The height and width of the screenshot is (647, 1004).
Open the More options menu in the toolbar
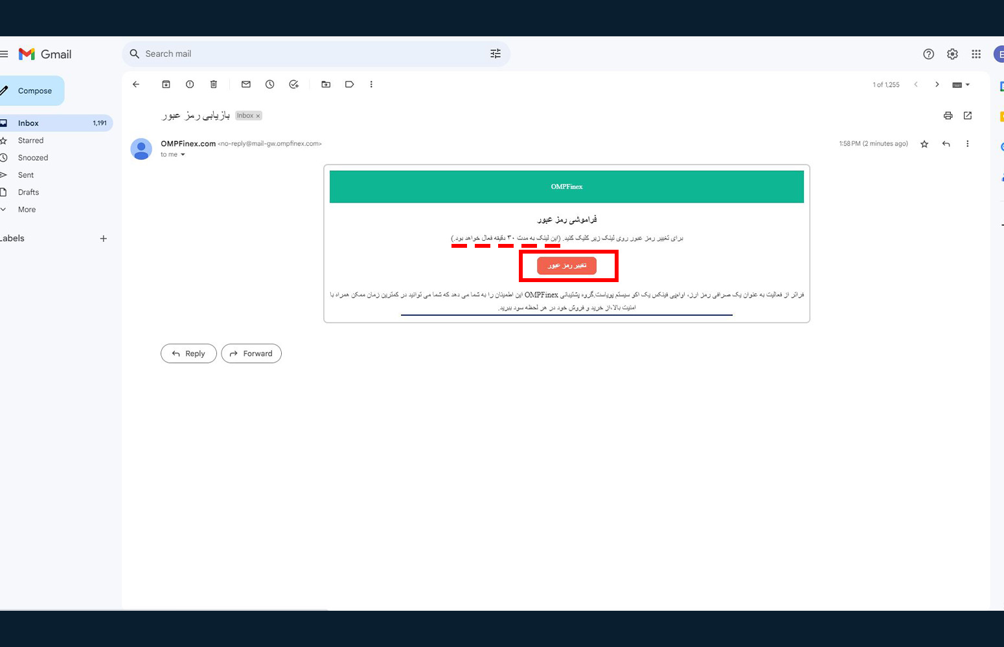click(371, 84)
